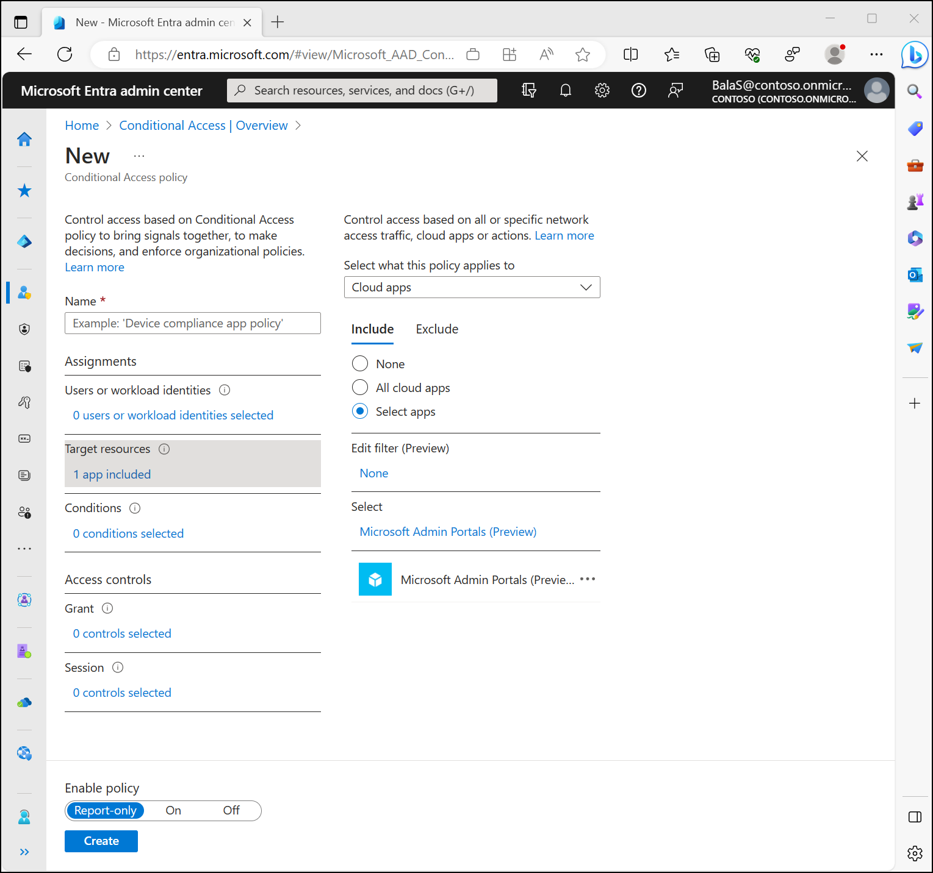Click the Create button
This screenshot has height=873, width=933.
pos(101,841)
